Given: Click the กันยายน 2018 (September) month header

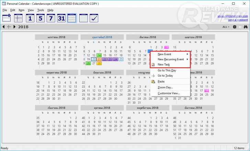Looking at the screenshot, I should click(x=56, y=108).
